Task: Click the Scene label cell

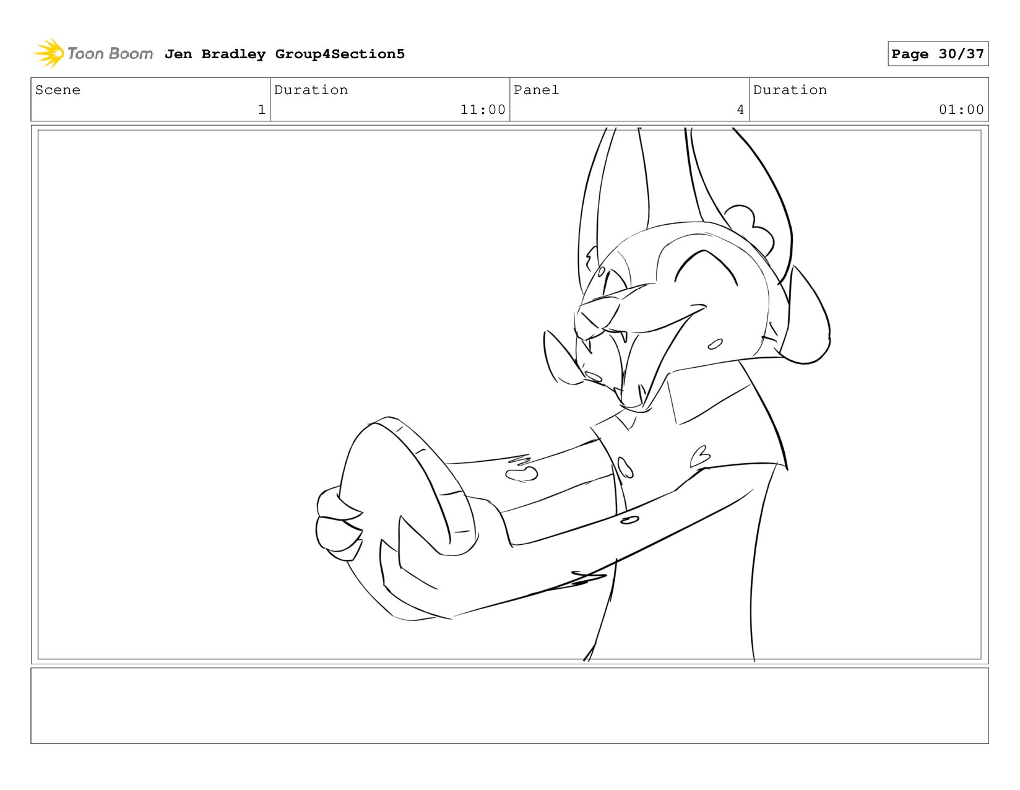Action: point(150,99)
